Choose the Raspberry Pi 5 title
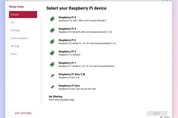This screenshot has width=178, height=118. [x=67, y=17]
